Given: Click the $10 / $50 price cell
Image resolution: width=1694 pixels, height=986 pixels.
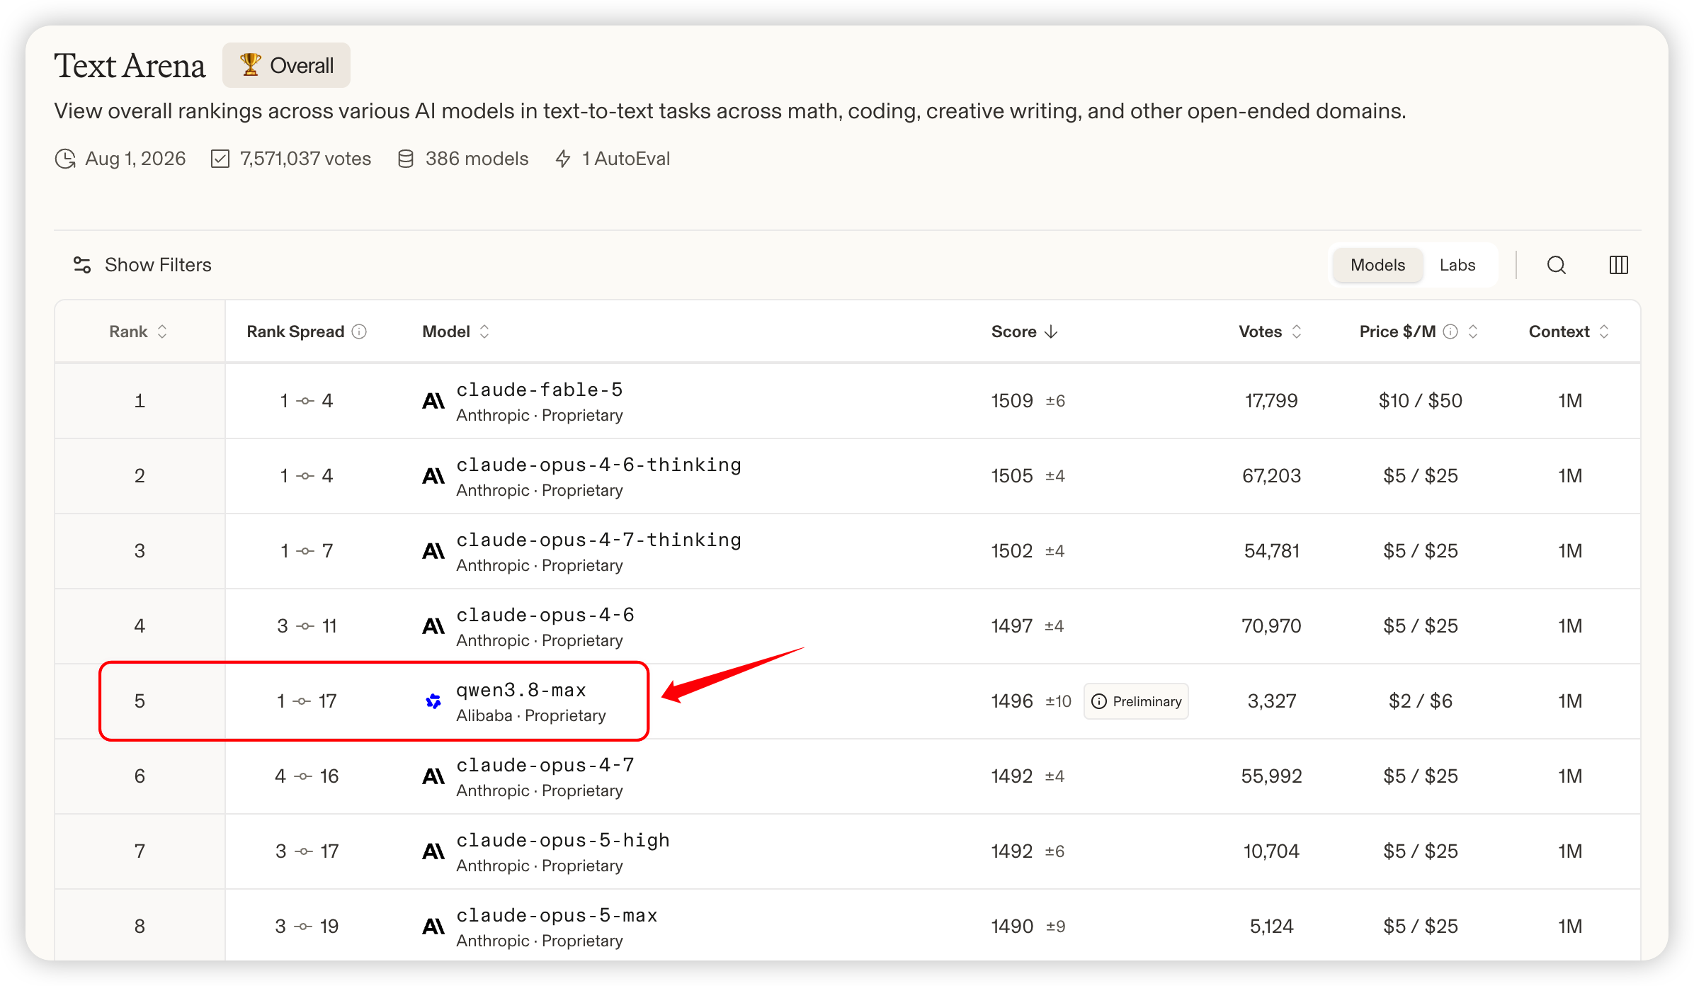Looking at the screenshot, I should 1420,401.
